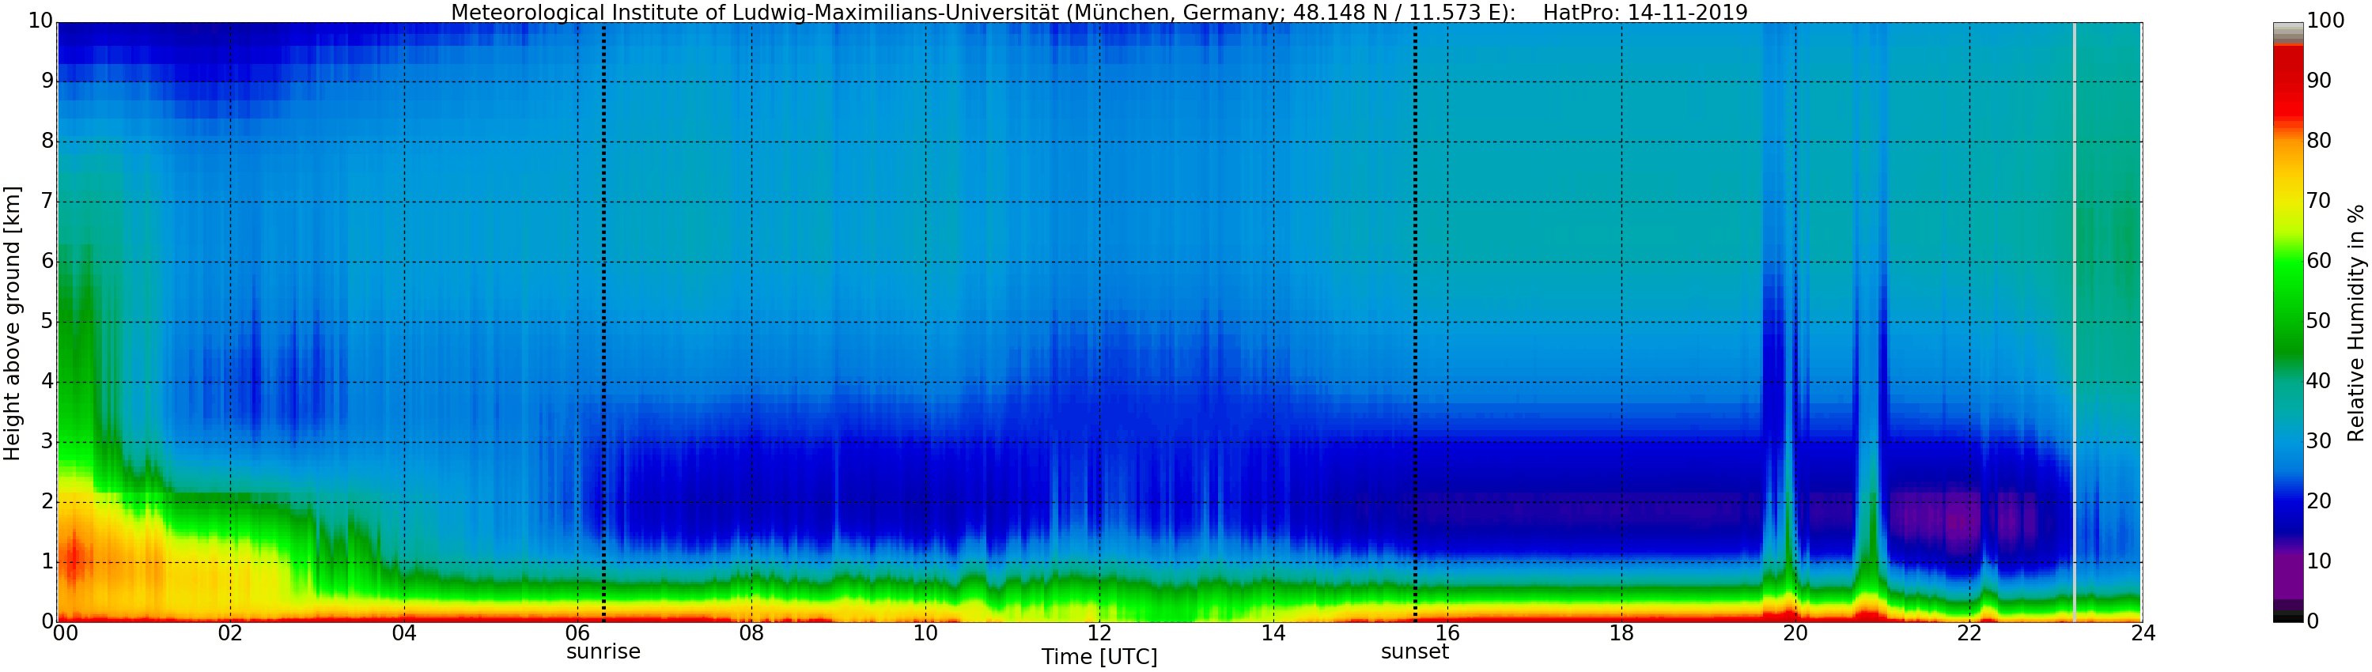Click the x-axis tick label '18'
The image size is (2372, 672).
coord(1621,633)
